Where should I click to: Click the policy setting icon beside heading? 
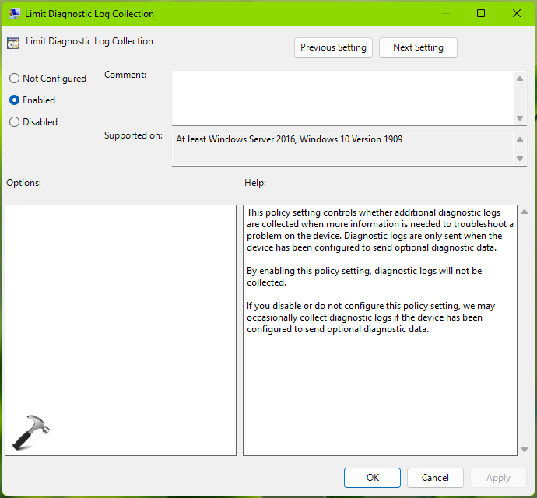[13, 42]
